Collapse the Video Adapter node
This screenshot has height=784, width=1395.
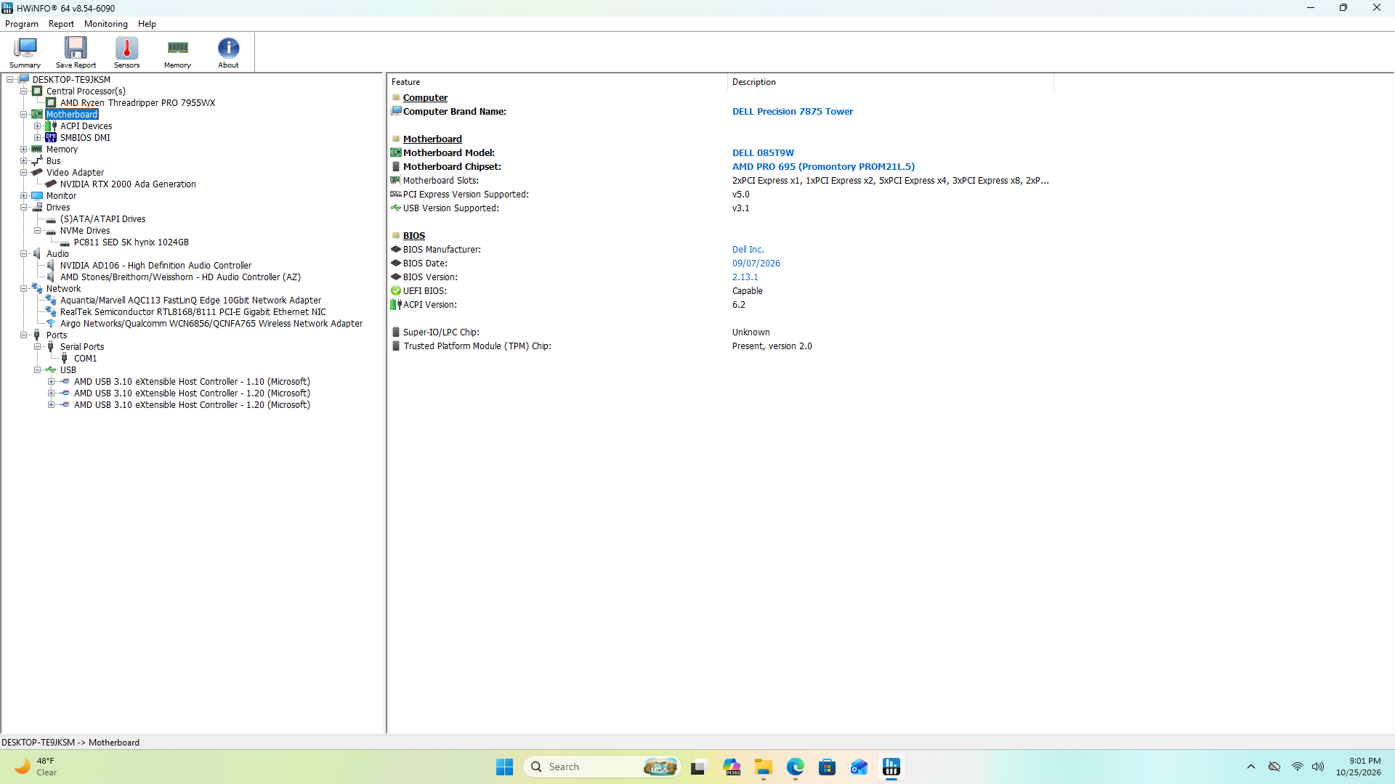point(23,173)
